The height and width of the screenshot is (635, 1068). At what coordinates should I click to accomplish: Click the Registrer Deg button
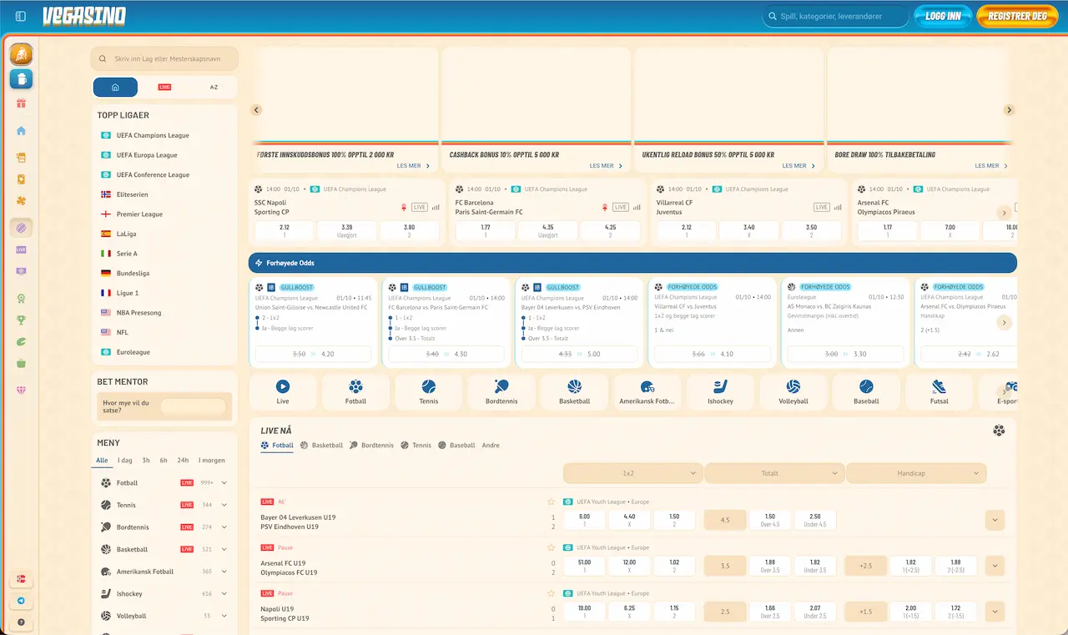pyautogui.click(x=1016, y=17)
